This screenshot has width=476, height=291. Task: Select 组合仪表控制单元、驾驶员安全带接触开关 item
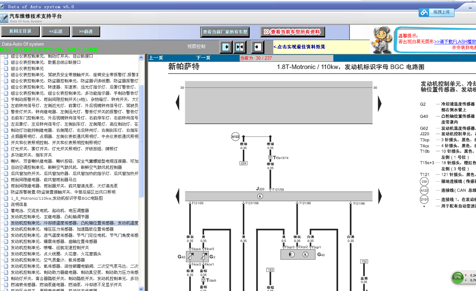click(74, 75)
